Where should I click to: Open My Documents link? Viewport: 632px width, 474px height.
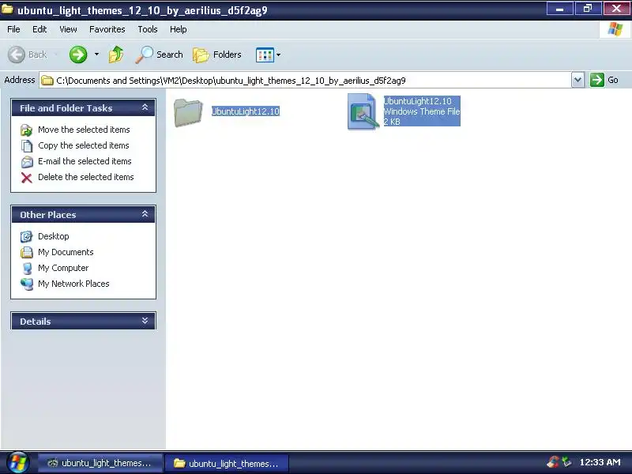[66, 252]
